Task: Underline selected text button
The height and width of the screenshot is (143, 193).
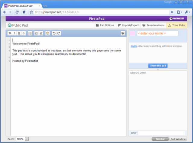Action: point(19,33)
